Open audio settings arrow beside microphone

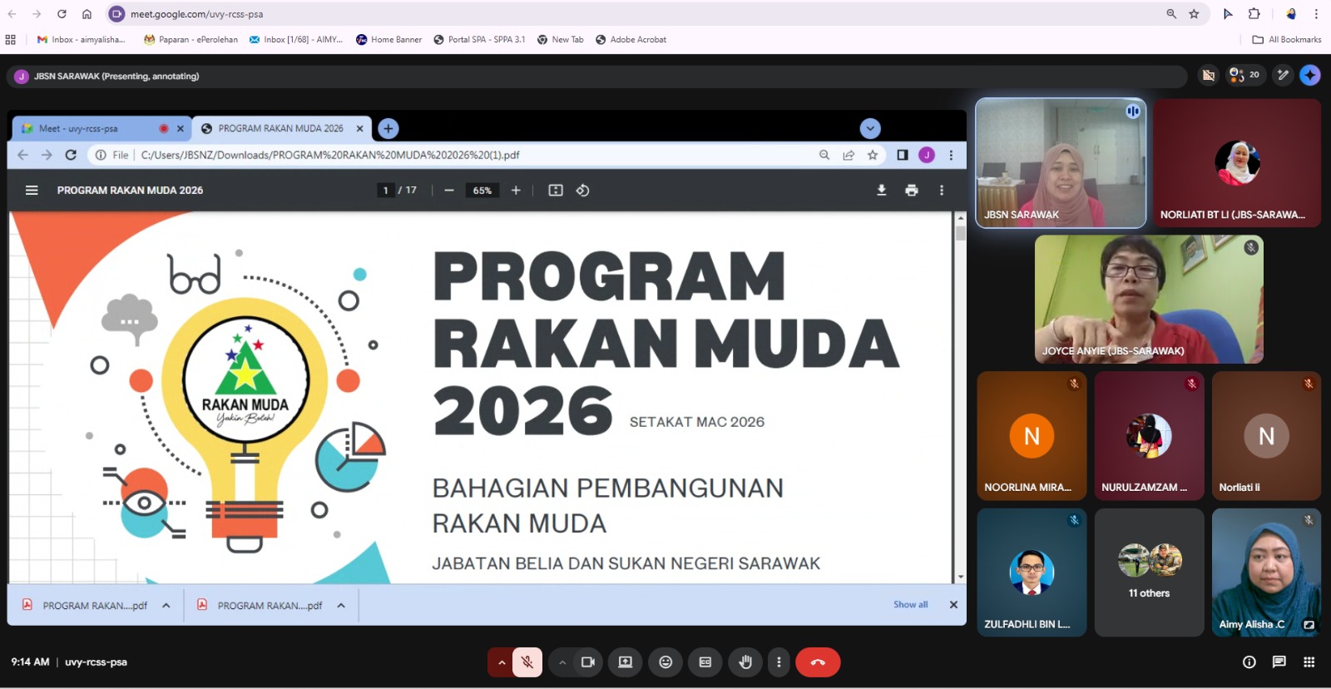pos(501,662)
